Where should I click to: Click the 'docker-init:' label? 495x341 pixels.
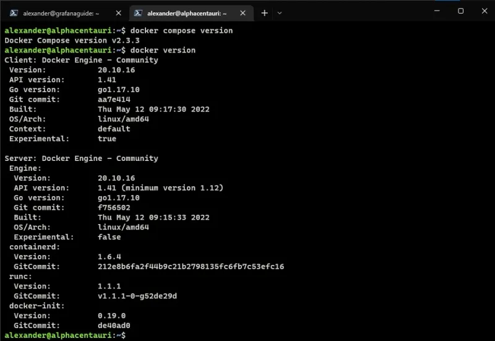[x=37, y=306]
